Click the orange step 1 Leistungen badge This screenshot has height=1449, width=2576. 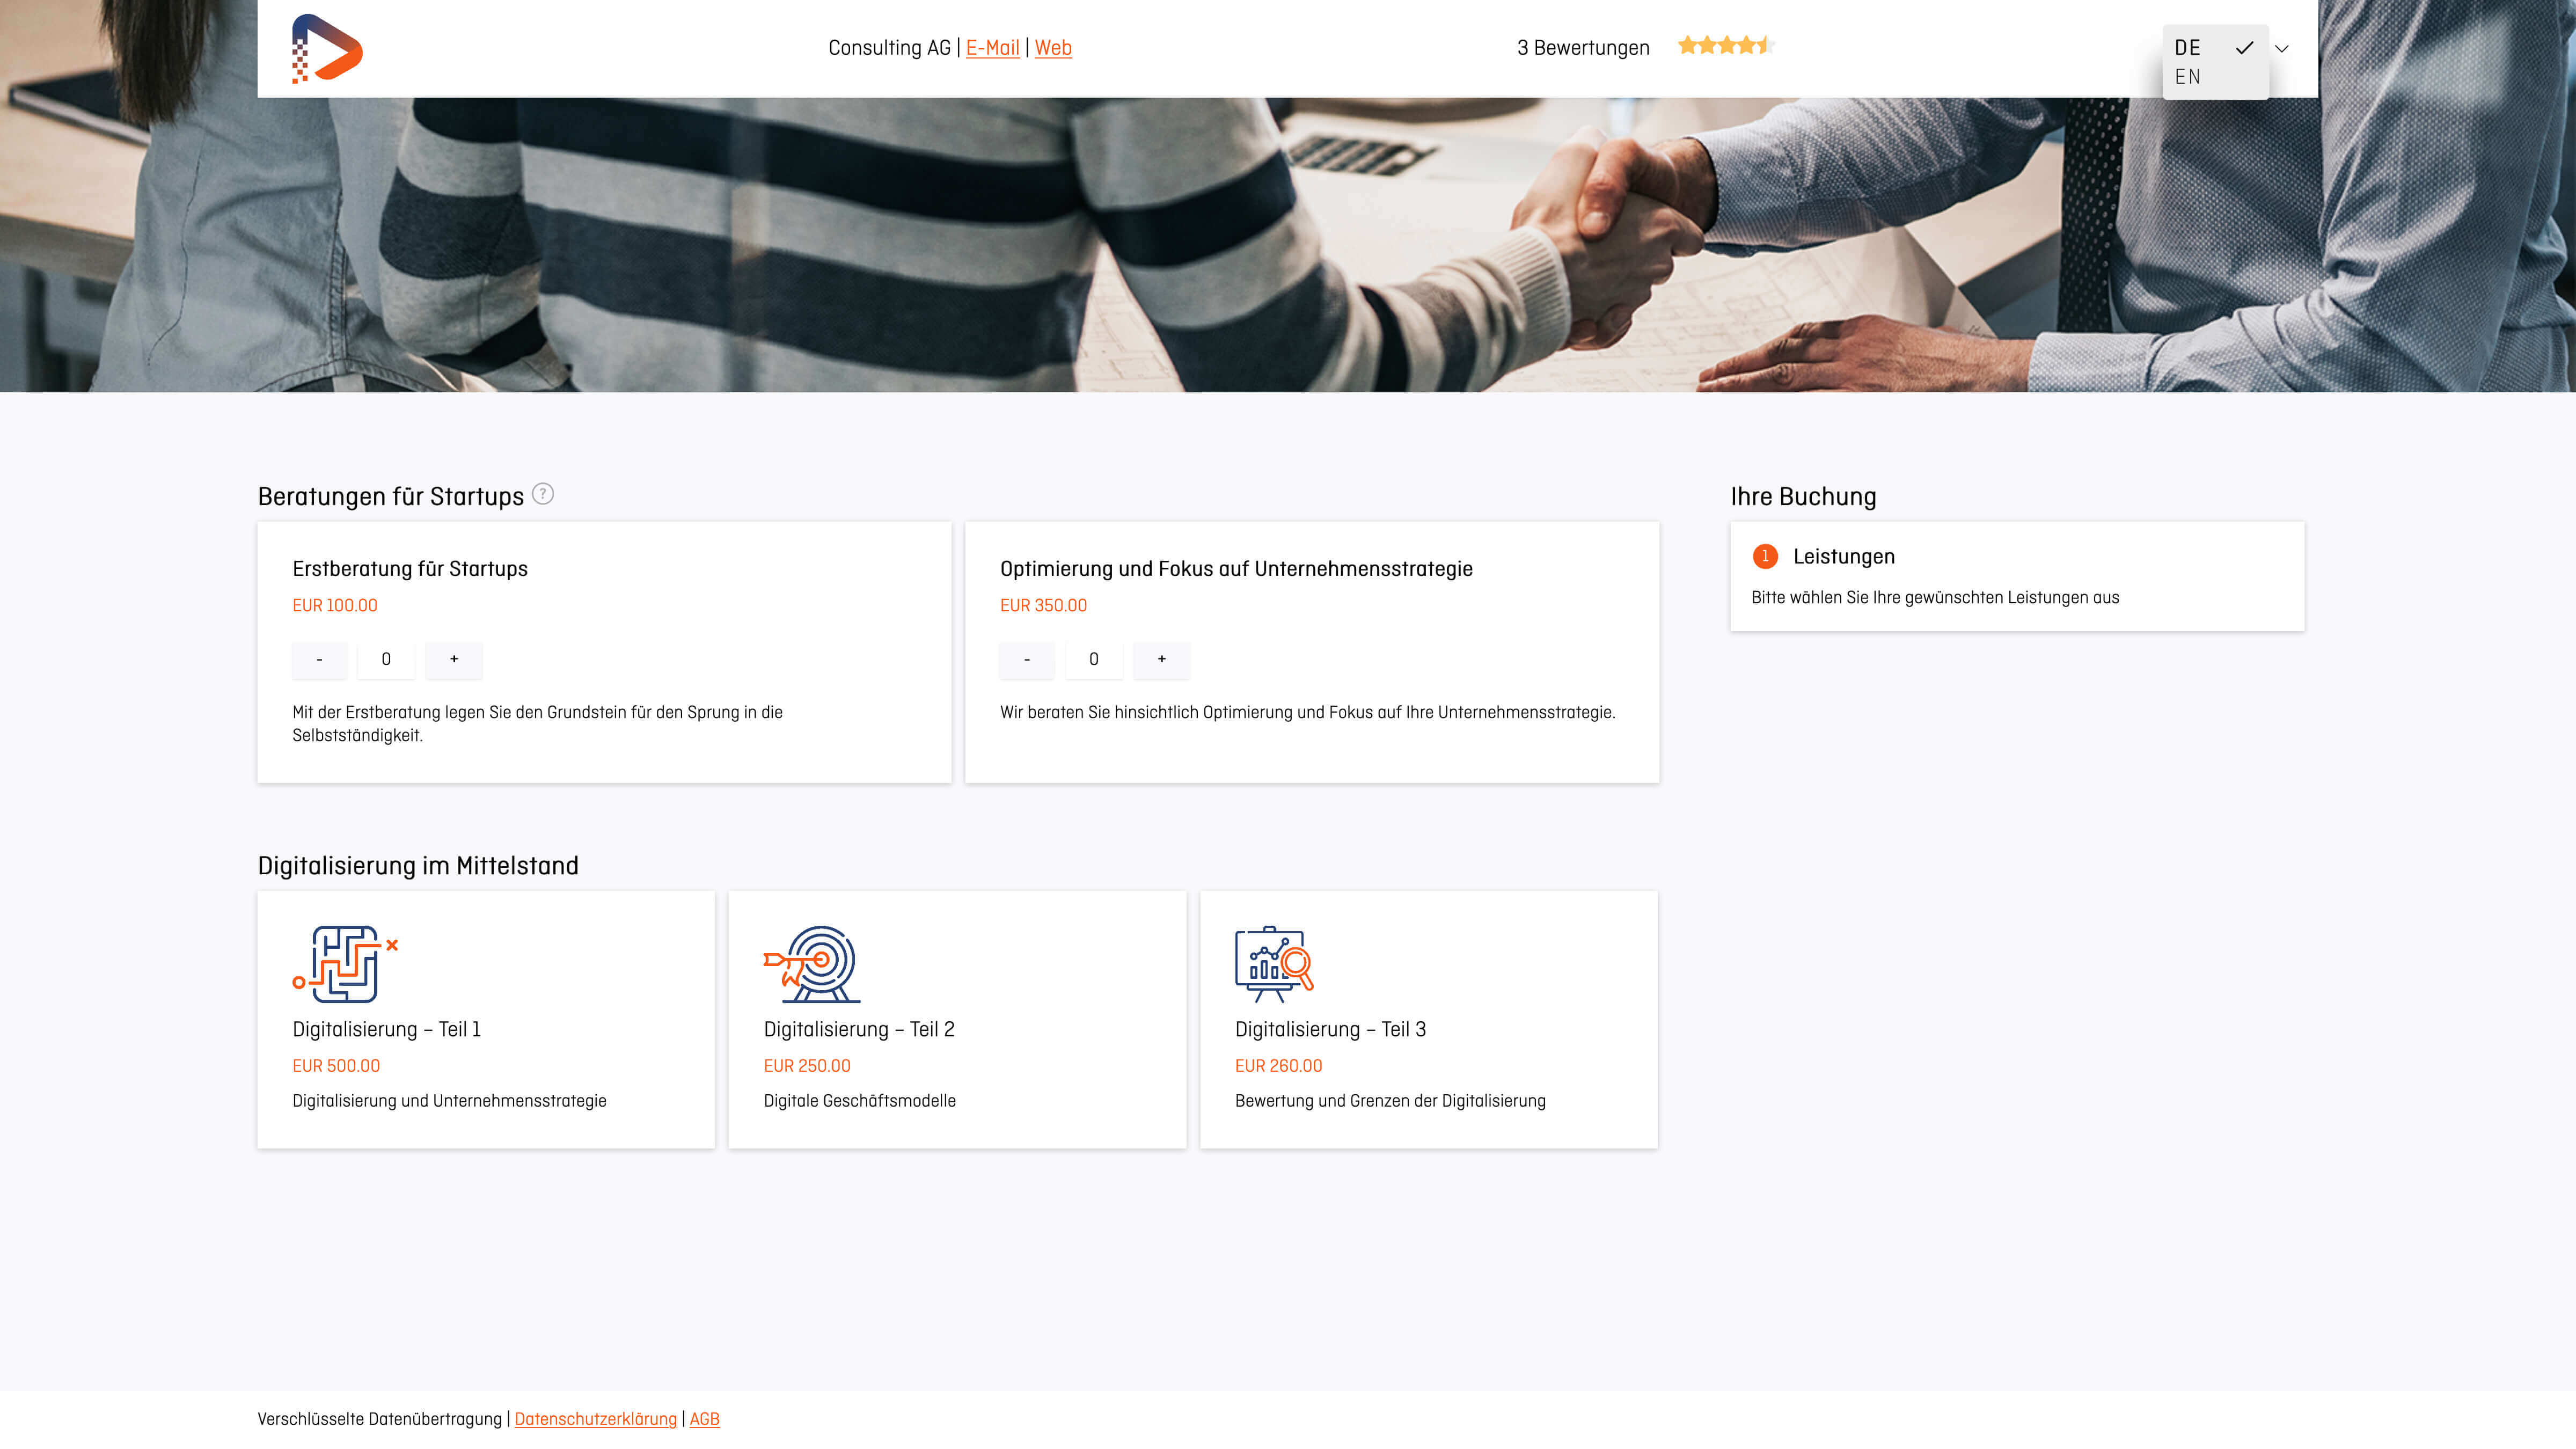[1765, 556]
